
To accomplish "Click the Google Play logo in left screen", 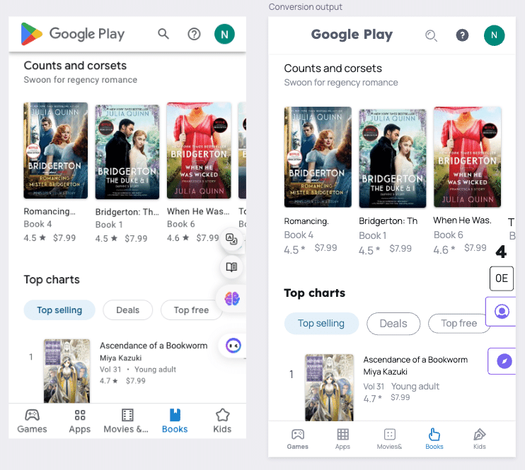I will pyautogui.click(x=32, y=34).
